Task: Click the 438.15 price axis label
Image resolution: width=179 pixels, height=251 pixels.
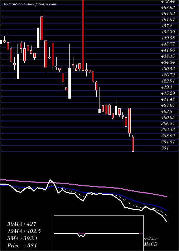Action: (x=167, y=56)
